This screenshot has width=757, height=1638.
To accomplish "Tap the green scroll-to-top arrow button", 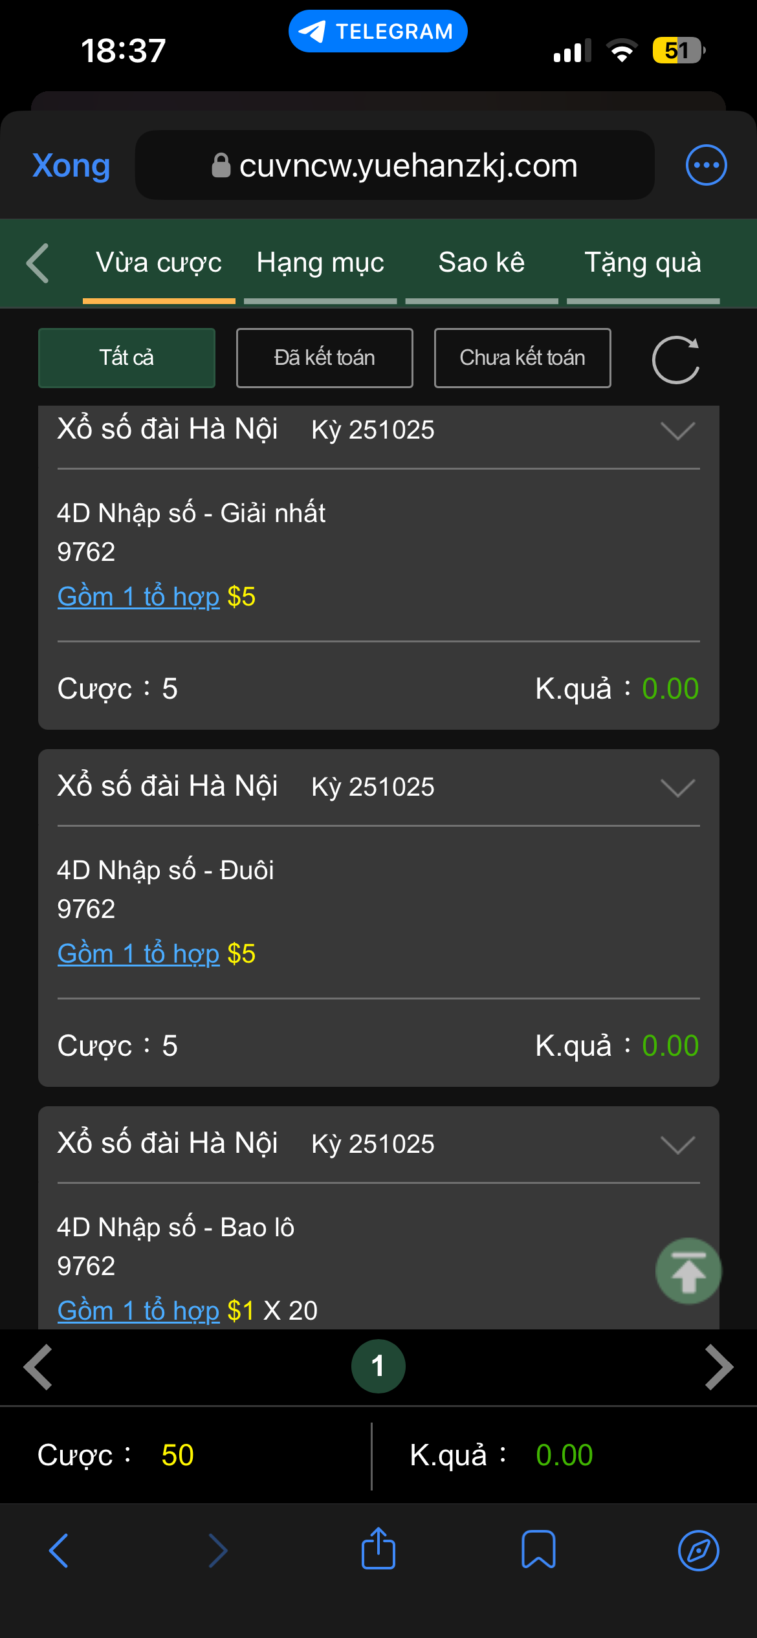I will 688,1271.
